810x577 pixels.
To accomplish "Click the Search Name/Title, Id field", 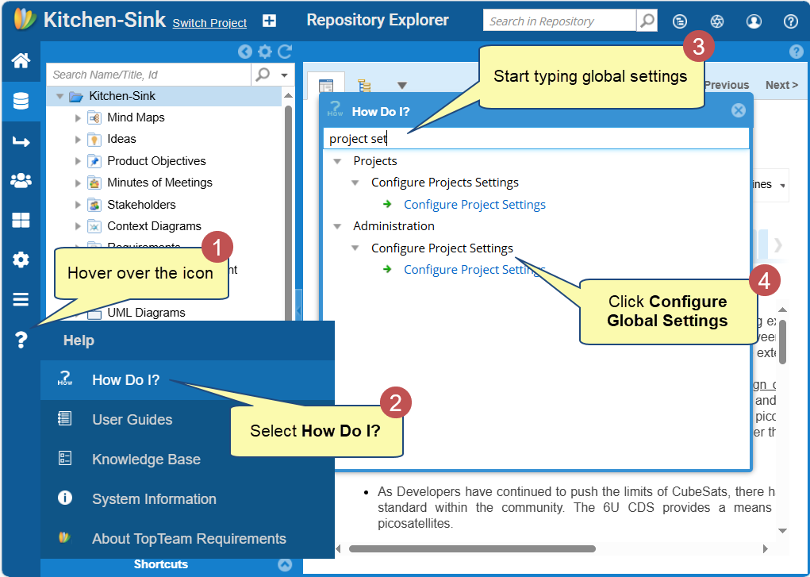I will (149, 75).
